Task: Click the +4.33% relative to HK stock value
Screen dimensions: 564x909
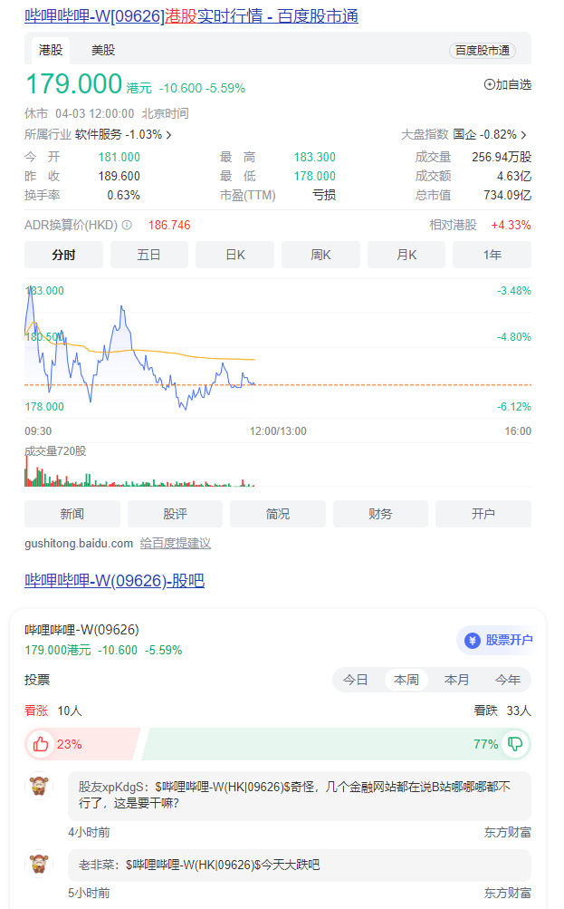Action: (x=511, y=225)
